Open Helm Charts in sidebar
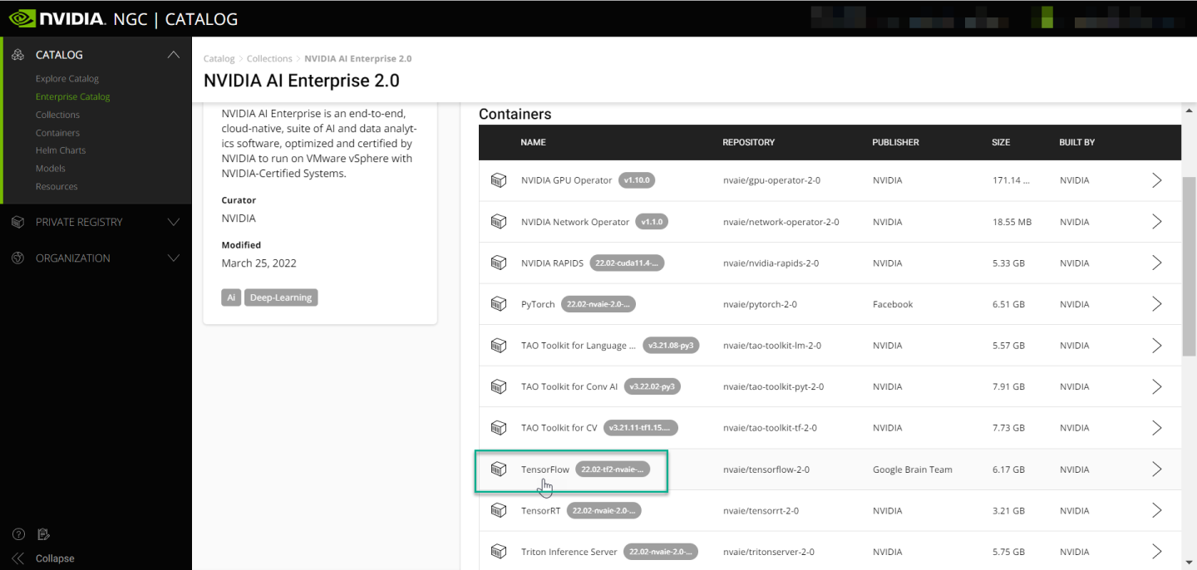The width and height of the screenshot is (1197, 570). pyautogui.click(x=61, y=150)
